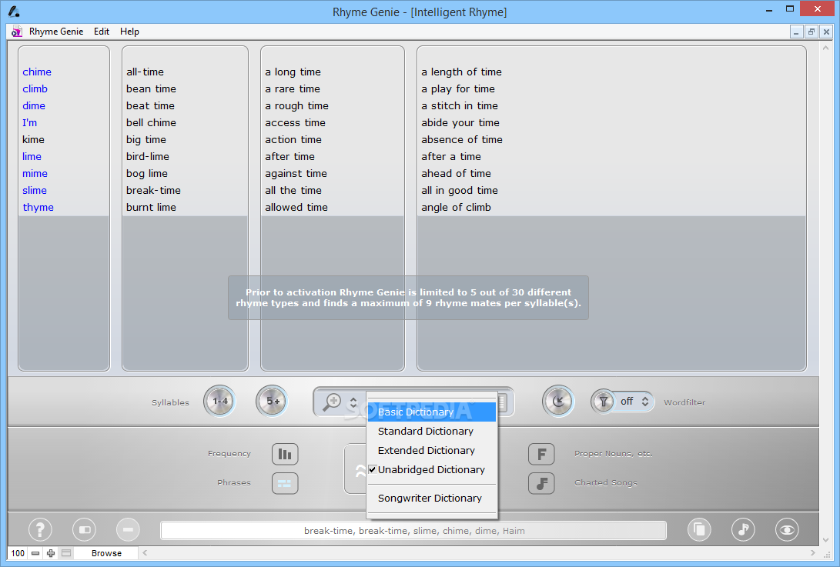Pick the checked Unabridged Dictionary item

point(432,470)
